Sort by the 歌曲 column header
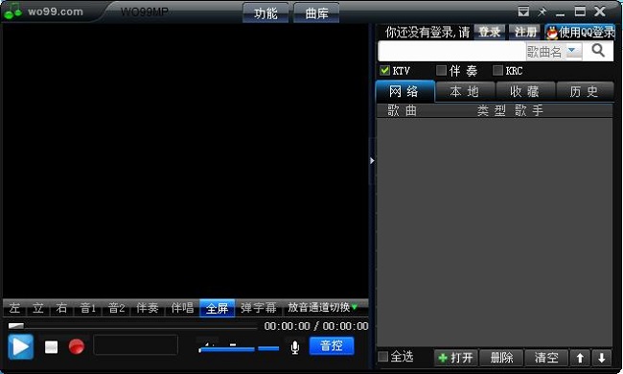The width and height of the screenshot is (623, 374). [403, 110]
